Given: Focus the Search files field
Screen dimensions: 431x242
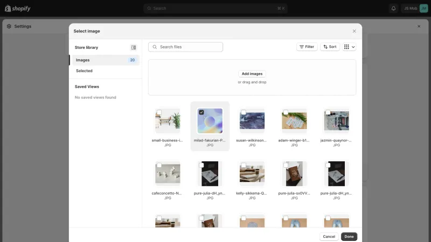Looking at the screenshot, I should click(x=185, y=47).
